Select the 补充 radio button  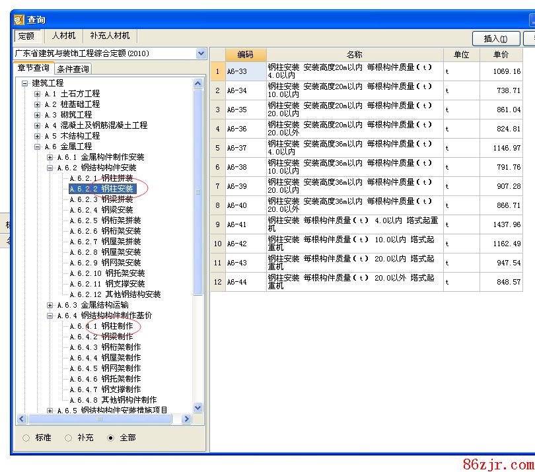[x=68, y=438]
